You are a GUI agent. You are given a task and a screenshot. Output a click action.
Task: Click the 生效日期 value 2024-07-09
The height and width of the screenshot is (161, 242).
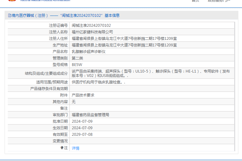click(x=82, y=128)
